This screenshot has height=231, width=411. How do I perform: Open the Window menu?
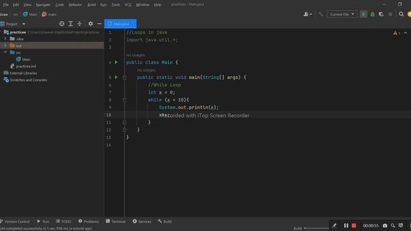(143, 4)
